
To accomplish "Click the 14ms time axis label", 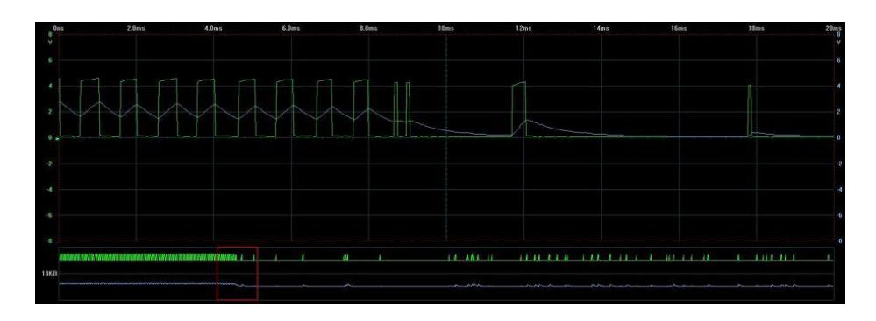I will pos(602,28).
